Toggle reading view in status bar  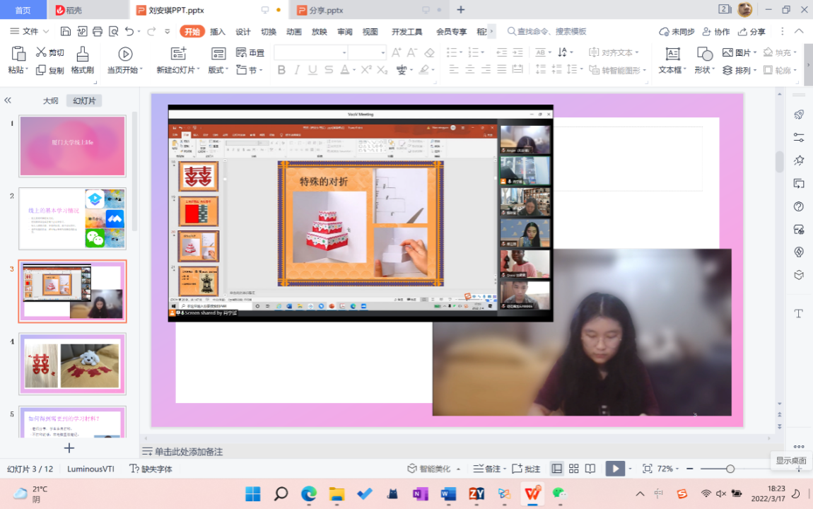(x=589, y=469)
